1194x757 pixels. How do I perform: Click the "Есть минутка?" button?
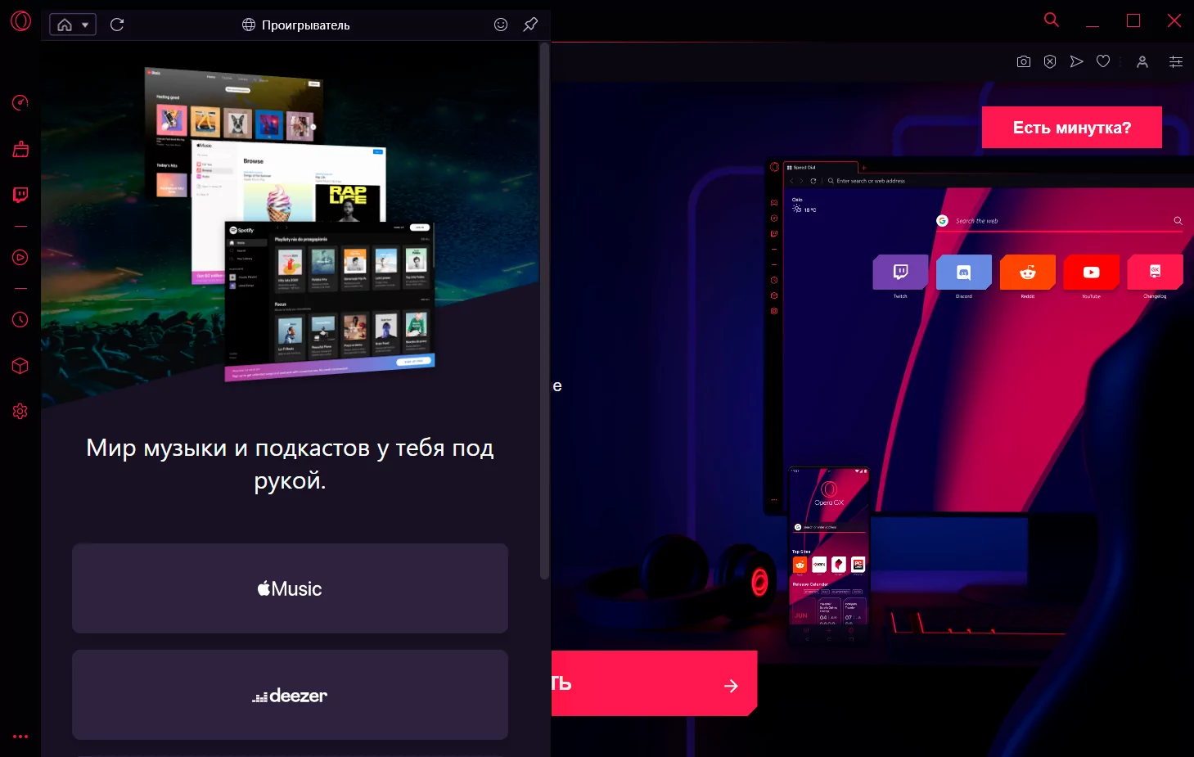[x=1072, y=128]
